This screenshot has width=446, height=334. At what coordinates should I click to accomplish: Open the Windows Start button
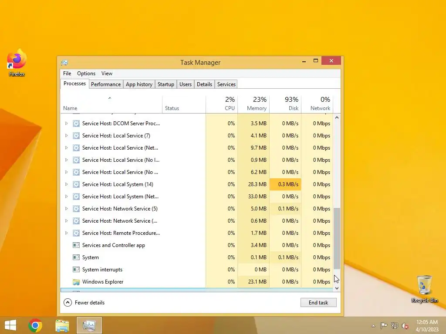click(10, 325)
